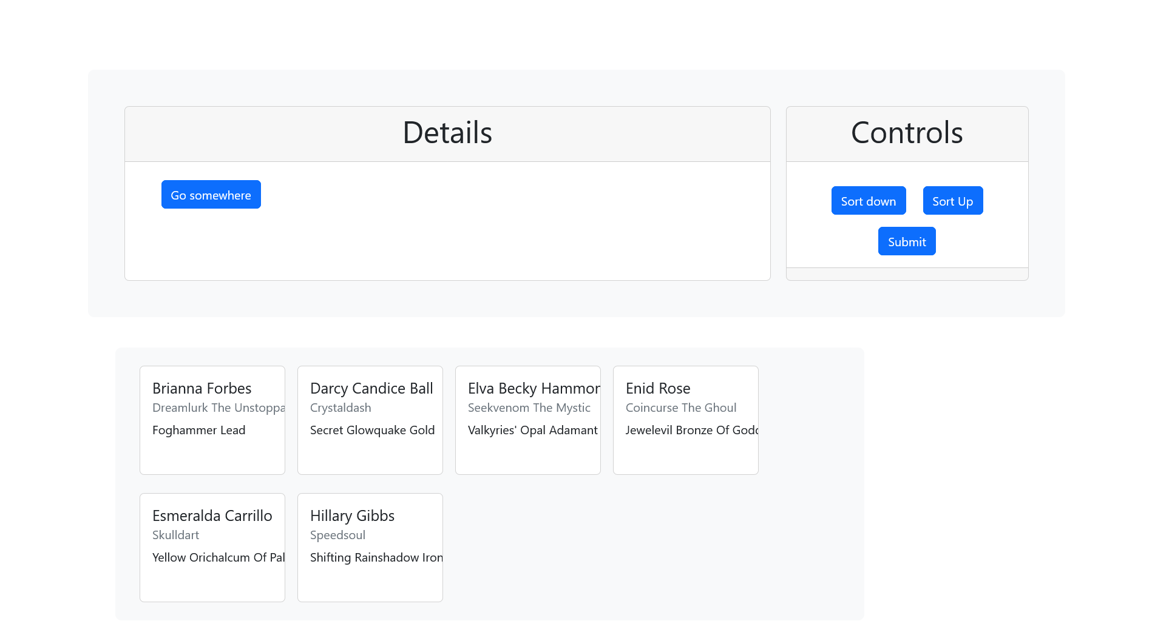Click the name Brianna Forbes
This screenshot has width=1152, height=638.
tap(202, 388)
